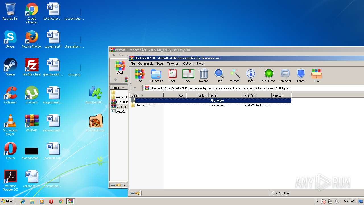Viewport: 364px width, 205px height.
Task: Open Internet Explorer from taskbar
Action: pos(23,201)
